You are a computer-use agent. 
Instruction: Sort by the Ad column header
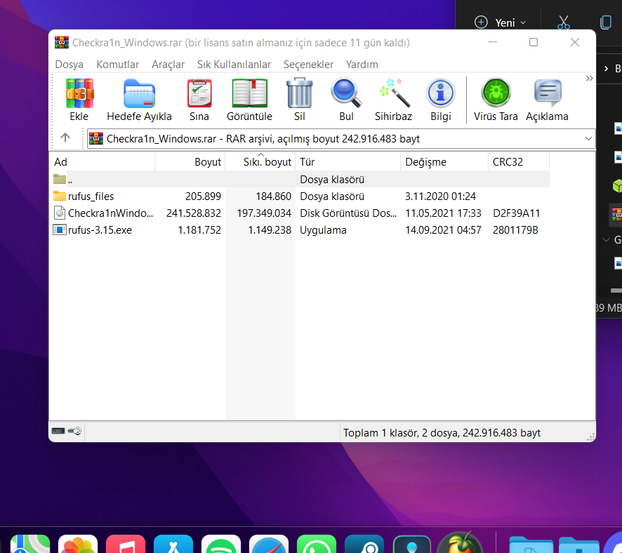click(102, 161)
